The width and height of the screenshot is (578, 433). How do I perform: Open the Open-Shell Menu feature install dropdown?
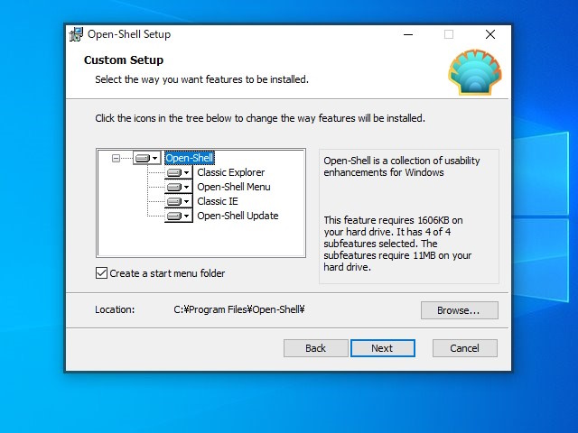[179, 187]
